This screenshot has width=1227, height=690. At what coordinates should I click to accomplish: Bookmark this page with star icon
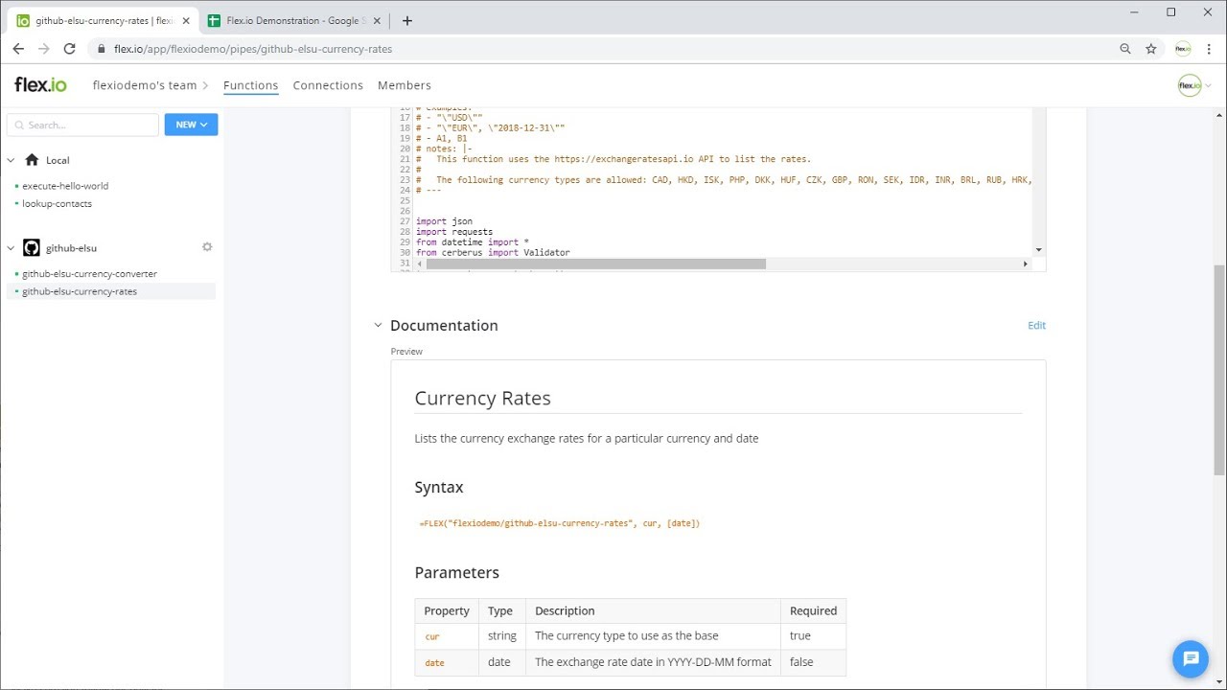(1151, 49)
